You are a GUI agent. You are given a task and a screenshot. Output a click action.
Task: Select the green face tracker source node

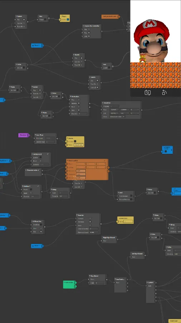(69, 284)
